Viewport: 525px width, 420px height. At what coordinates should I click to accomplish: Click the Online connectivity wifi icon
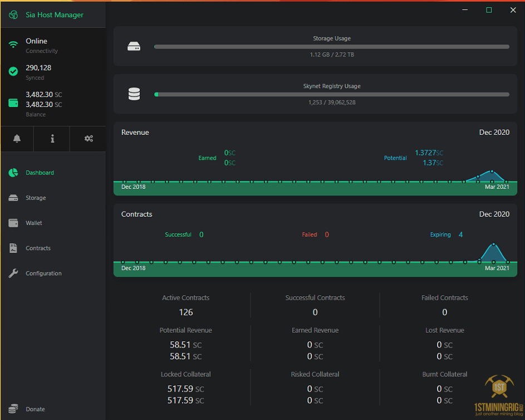13,45
